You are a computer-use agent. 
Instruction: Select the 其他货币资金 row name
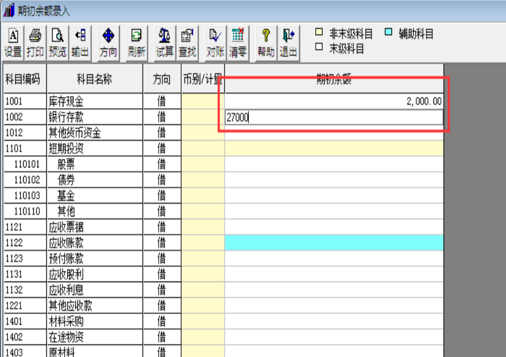[x=75, y=133]
